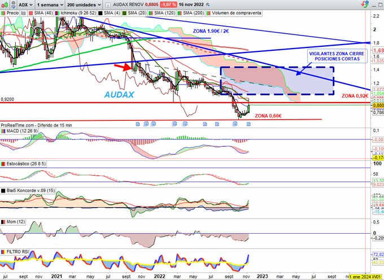Open the Blai5 Koncorde v.09 panel label
Viewport: 384px width, 280px height.
tap(30, 190)
